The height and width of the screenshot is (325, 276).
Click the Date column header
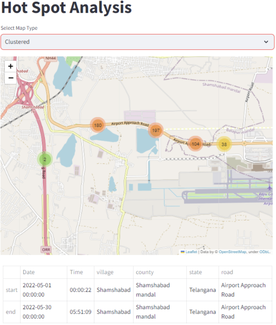29,272
